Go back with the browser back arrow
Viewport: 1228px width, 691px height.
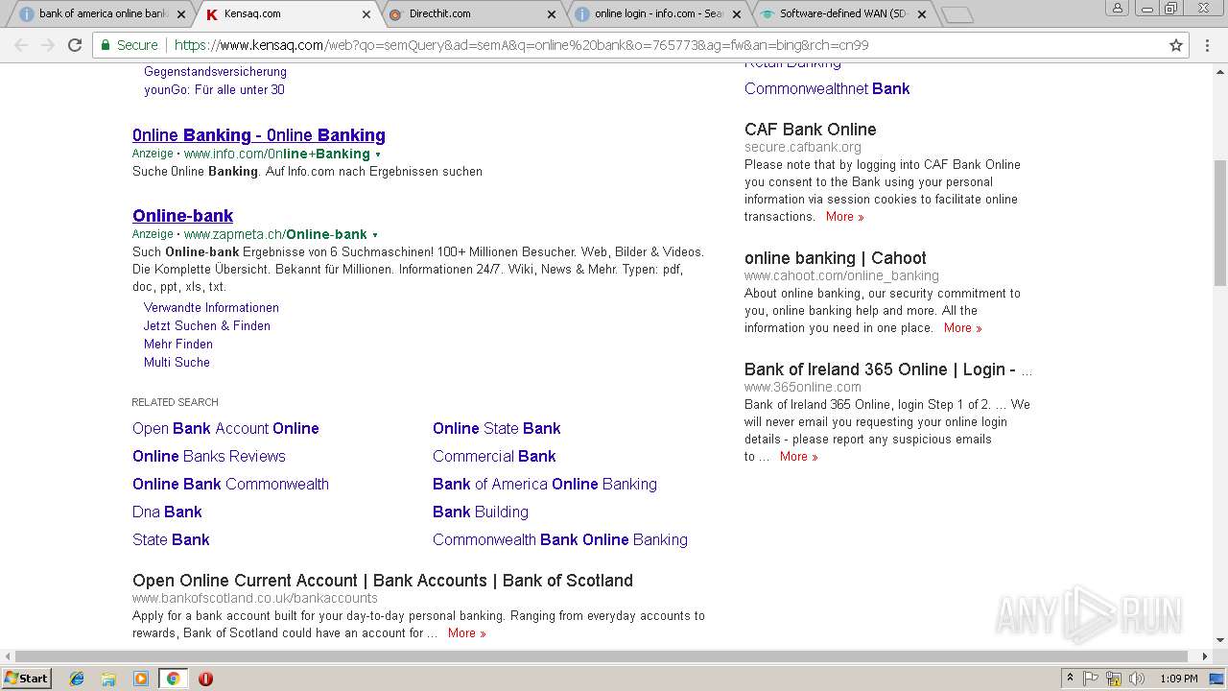tap(21, 45)
